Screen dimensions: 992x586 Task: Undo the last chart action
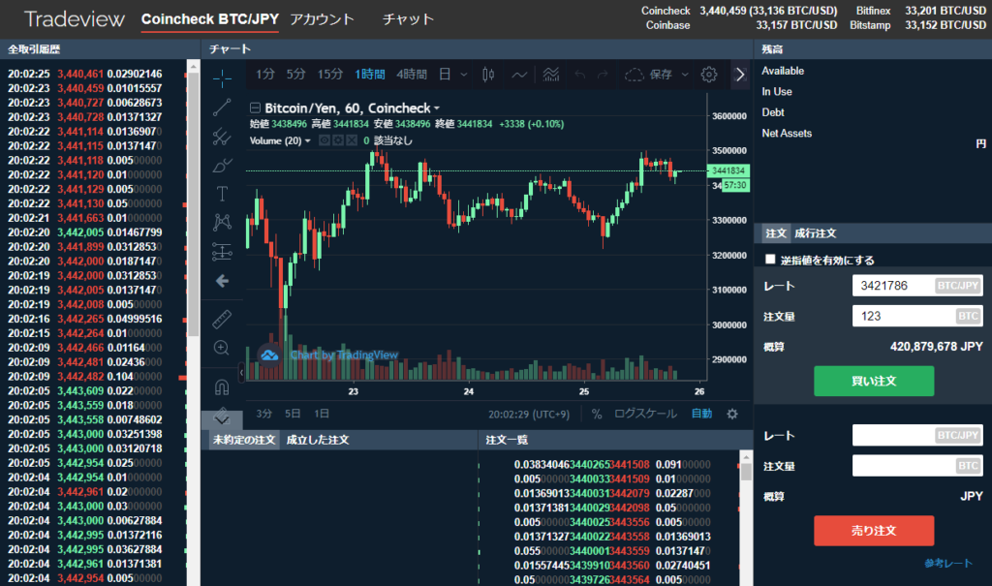tap(580, 75)
